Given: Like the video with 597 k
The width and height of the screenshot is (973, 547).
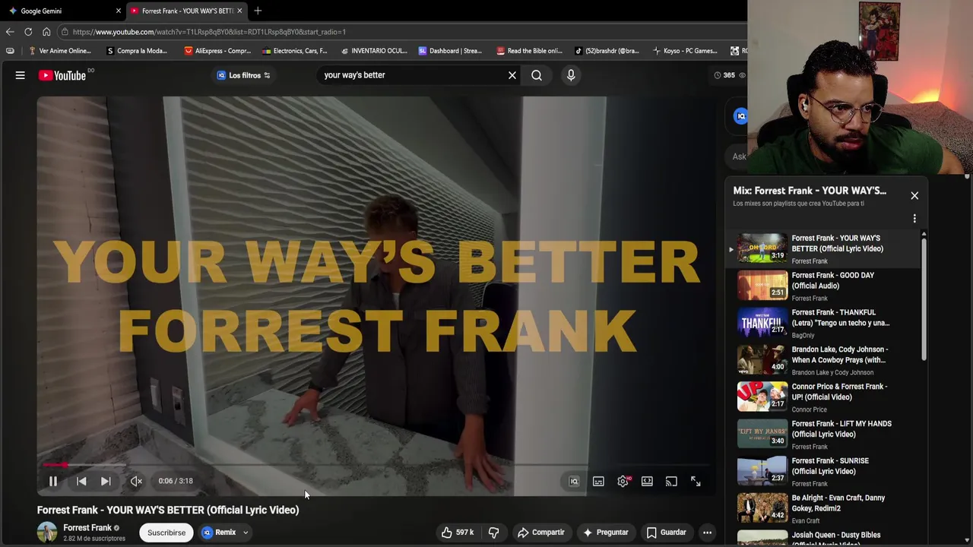Looking at the screenshot, I should [457, 533].
